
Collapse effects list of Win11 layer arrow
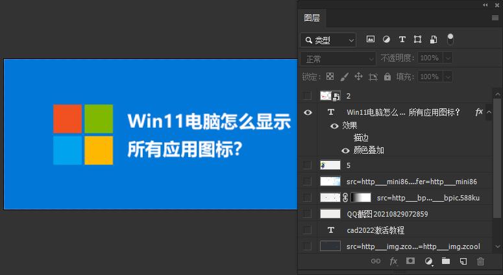(489, 112)
